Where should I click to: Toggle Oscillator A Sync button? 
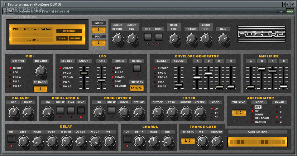pos(81,110)
